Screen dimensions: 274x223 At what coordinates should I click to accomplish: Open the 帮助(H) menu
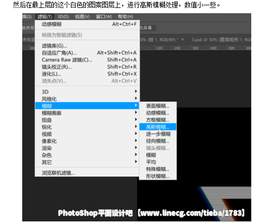coord(125,17)
